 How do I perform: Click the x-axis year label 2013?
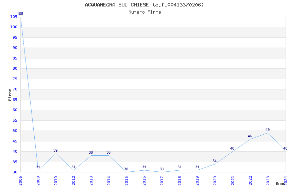[91, 181]
